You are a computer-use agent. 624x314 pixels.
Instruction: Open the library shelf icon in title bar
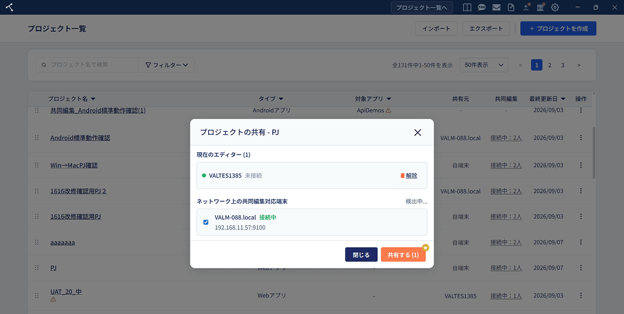tap(541, 7)
